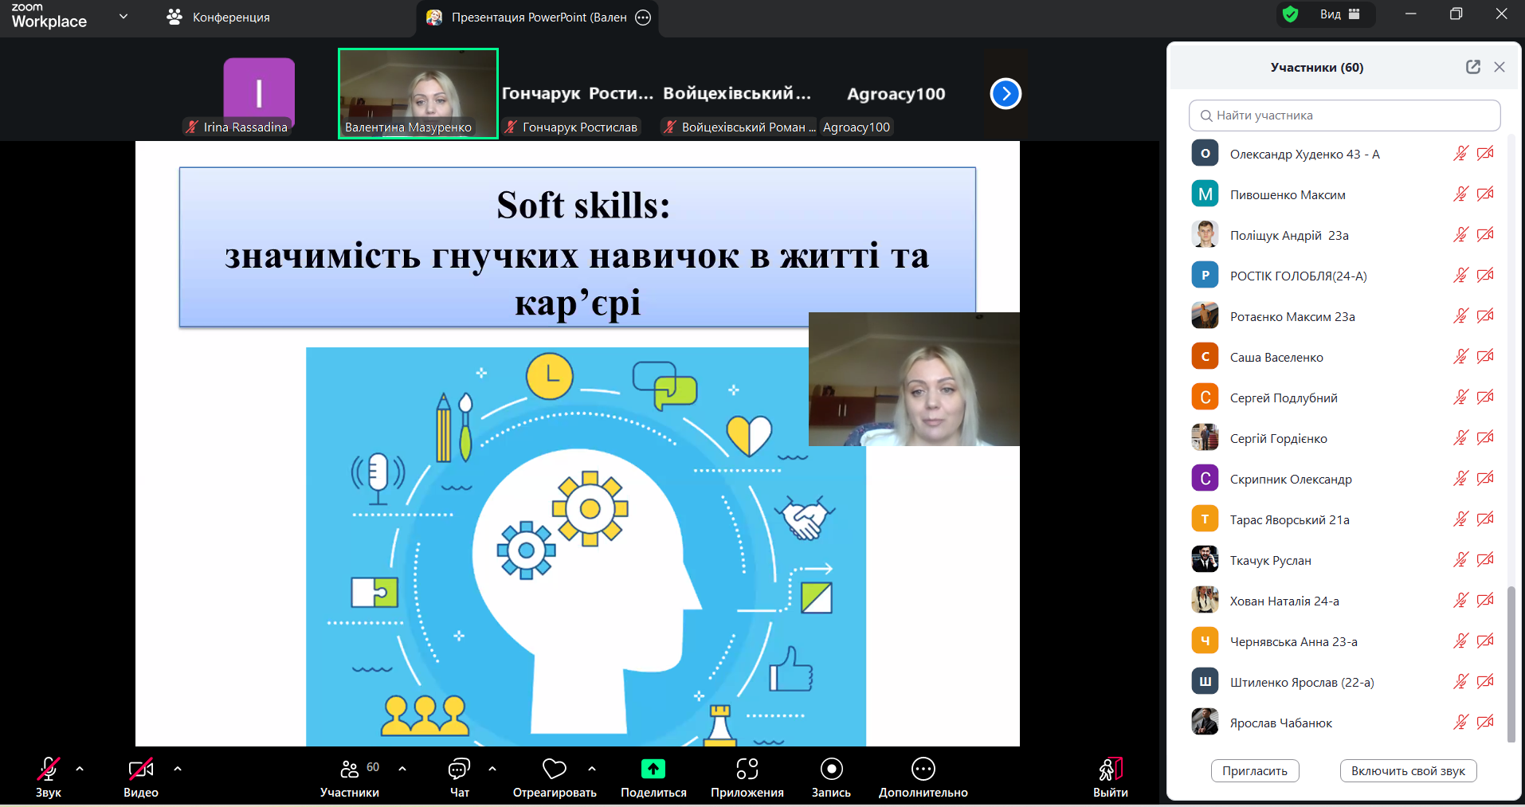Open the Apps icon
This screenshot has height=807, width=1525.
(747, 770)
